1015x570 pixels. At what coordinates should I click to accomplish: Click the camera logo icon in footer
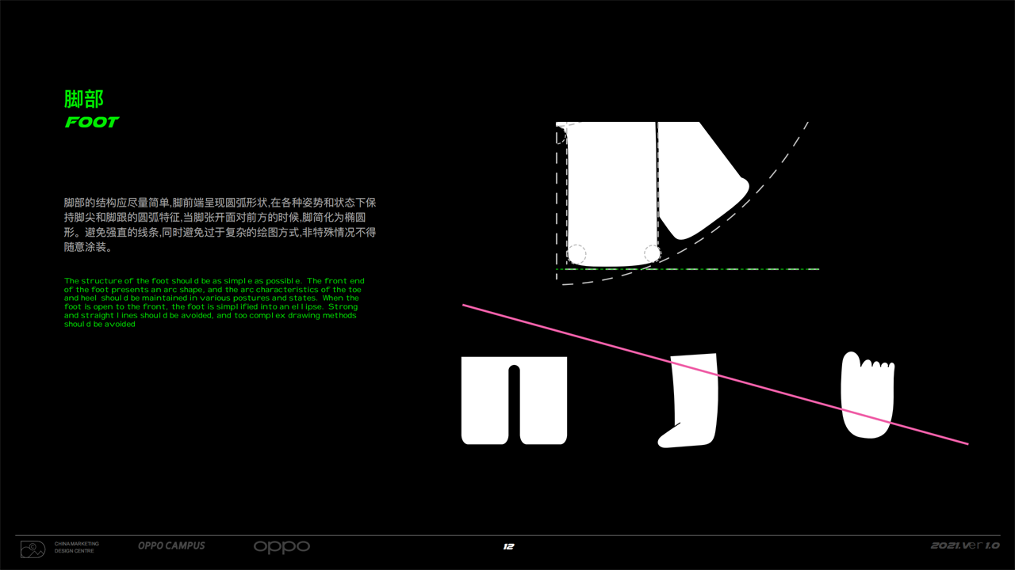(33, 549)
